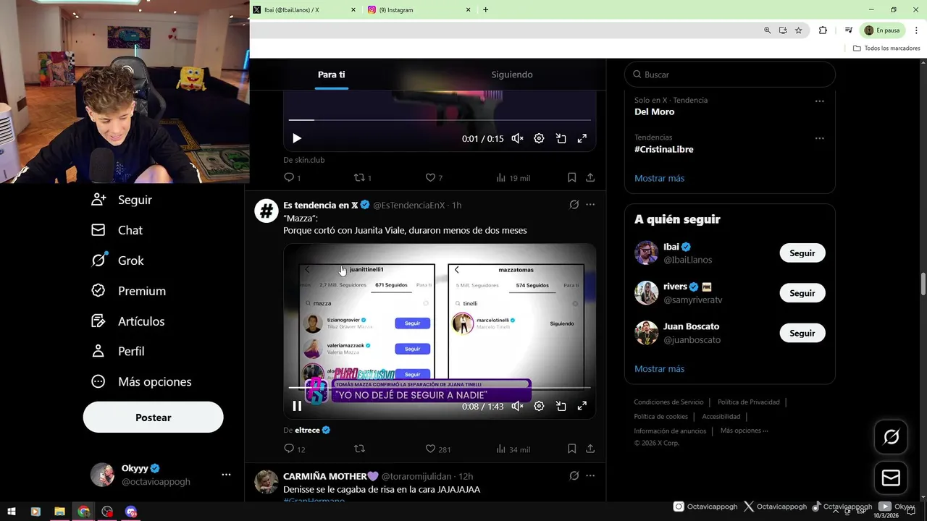The image size is (927, 521).
Task: Open Grok on Es tendencia en X post
Action: [574, 205]
